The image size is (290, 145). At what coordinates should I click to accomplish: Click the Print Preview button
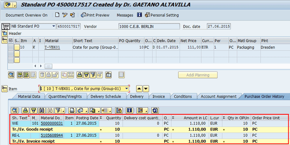tap(95, 15)
